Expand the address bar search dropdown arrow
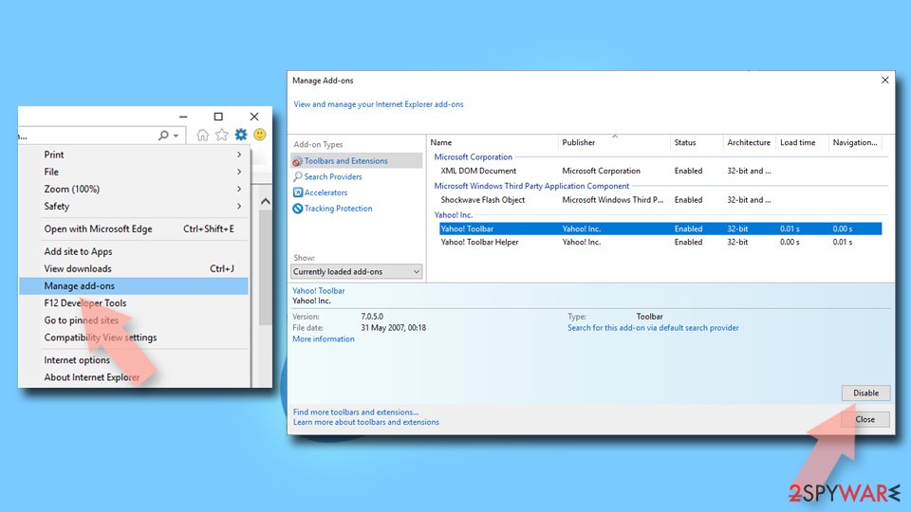 click(176, 136)
